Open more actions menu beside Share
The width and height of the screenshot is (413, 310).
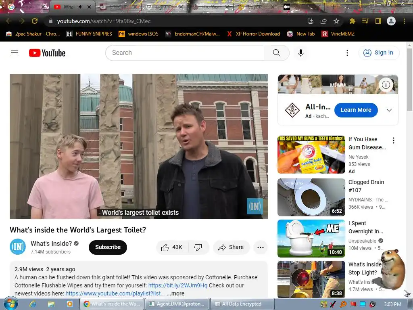[x=260, y=247]
